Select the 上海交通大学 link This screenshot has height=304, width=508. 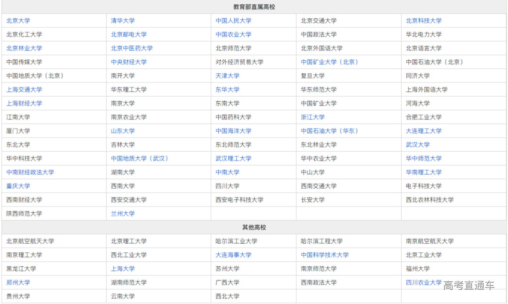(24, 89)
